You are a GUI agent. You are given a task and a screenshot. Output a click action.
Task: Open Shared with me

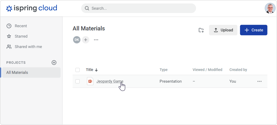point(24,46)
